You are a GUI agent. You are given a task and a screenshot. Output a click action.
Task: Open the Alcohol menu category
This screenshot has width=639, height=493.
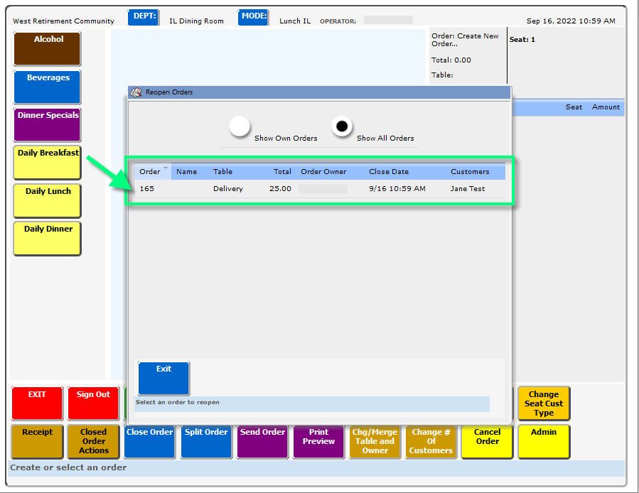48,48
